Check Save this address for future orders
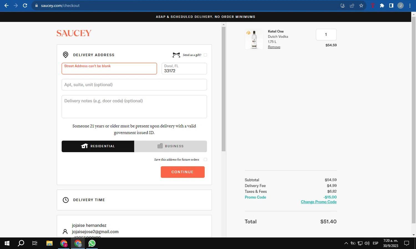Image resolution: width=416 pixels, height=249 pixels. coord(205,159)
